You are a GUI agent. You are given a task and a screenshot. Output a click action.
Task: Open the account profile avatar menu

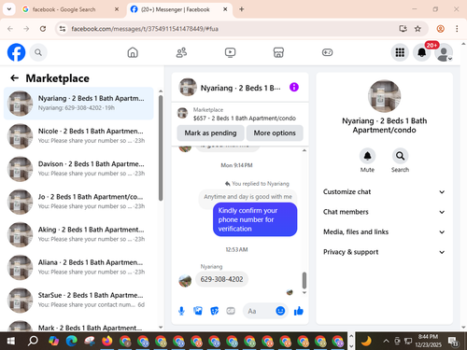tap(444, 52)
